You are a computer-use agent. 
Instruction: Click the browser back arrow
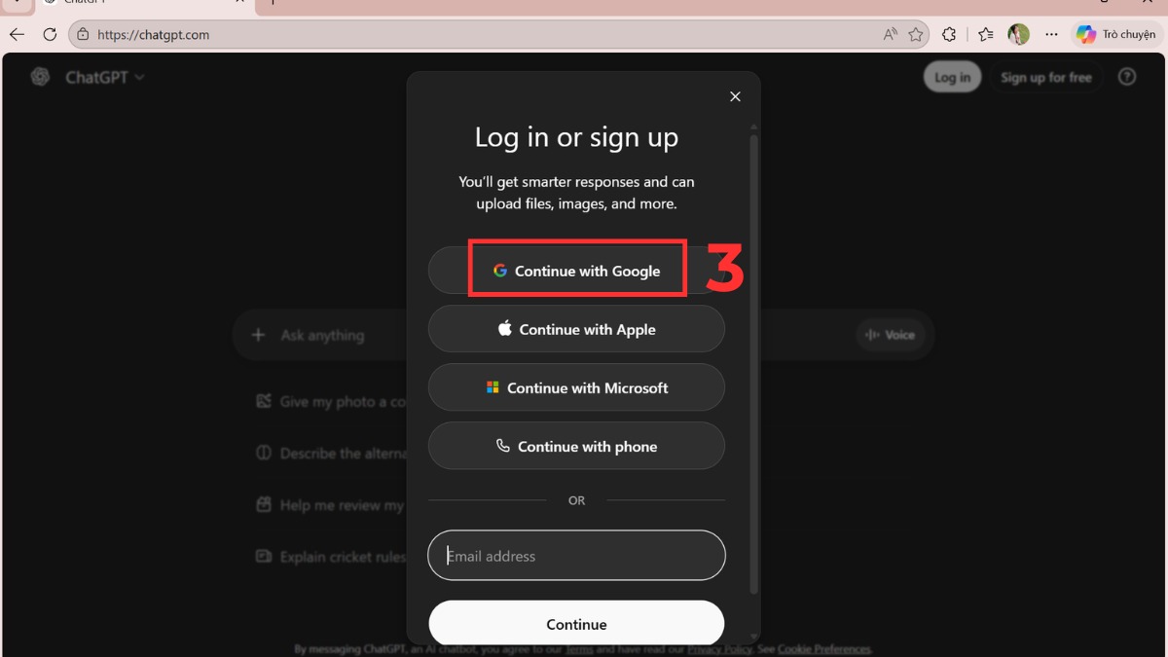pos(17,34)
